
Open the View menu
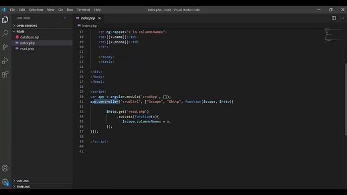(50, 10)
